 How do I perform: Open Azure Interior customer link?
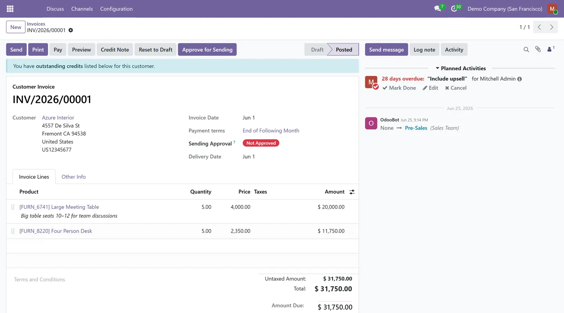click(58, 118)
